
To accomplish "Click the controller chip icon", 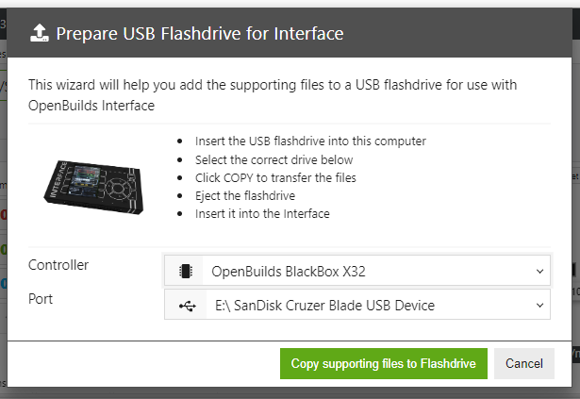I will click(x=184, y=272).
